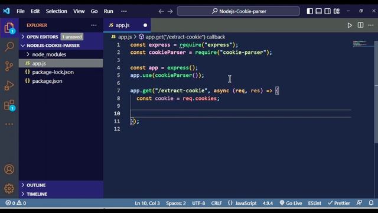378x213 pixels.
Task: Open the Source Control view
Action: point(9,66)
